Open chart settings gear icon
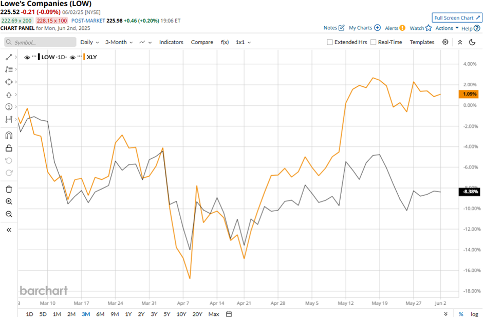 tap(445, 42)
